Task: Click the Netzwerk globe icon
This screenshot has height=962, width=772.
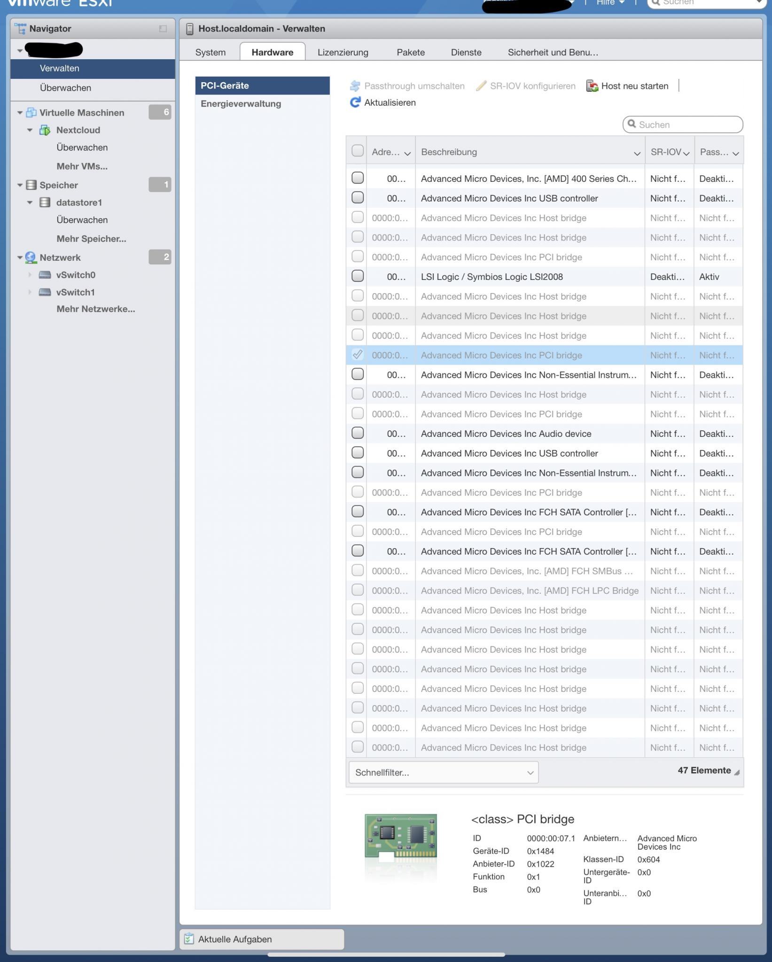Action: 31,257
